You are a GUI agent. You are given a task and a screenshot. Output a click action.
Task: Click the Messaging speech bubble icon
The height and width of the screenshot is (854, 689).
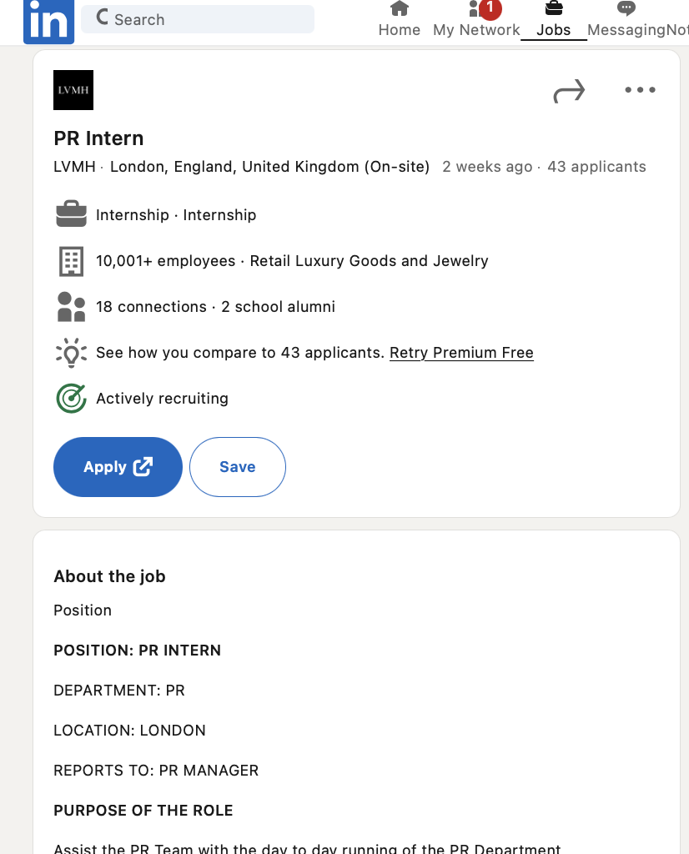point(626,8)
